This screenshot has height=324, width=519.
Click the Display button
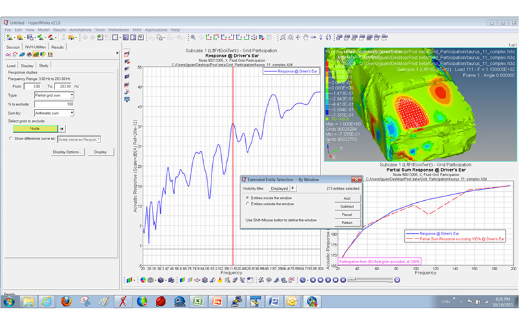101,152
